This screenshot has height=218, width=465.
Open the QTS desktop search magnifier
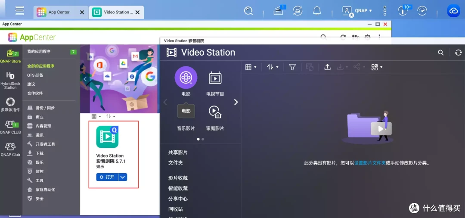248,11
